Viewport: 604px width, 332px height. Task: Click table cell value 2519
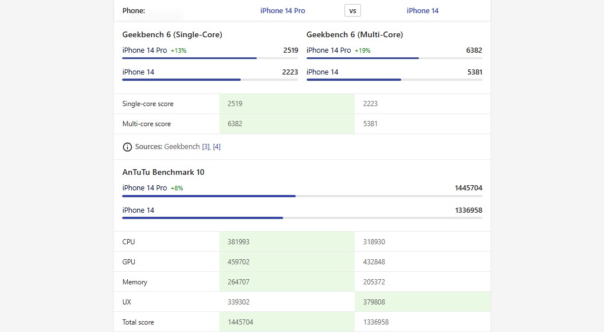pos(235,104)
